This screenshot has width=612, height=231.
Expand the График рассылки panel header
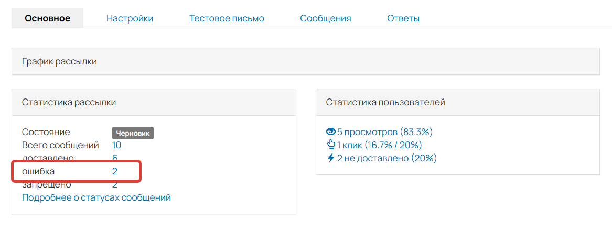(306, 62)
